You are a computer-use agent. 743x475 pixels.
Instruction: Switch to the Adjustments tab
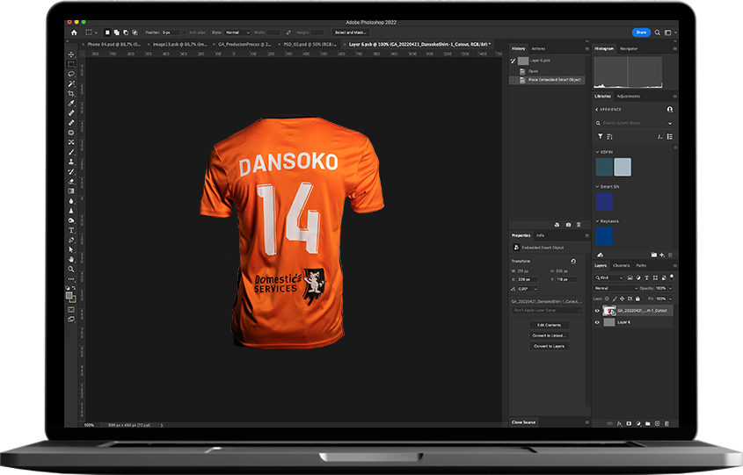click(x=629, y=96)
